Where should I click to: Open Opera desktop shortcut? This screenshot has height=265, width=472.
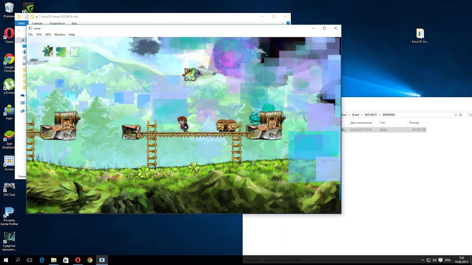[x=9, y=36]
